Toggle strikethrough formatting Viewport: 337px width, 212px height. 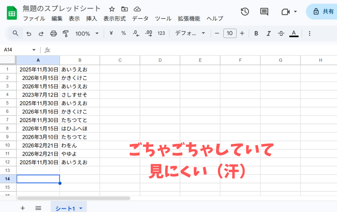(x=281, y=33)
